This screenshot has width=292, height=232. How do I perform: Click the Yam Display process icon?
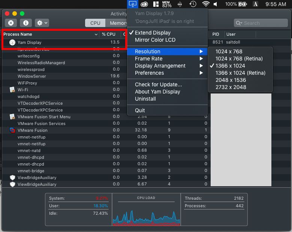12,42
